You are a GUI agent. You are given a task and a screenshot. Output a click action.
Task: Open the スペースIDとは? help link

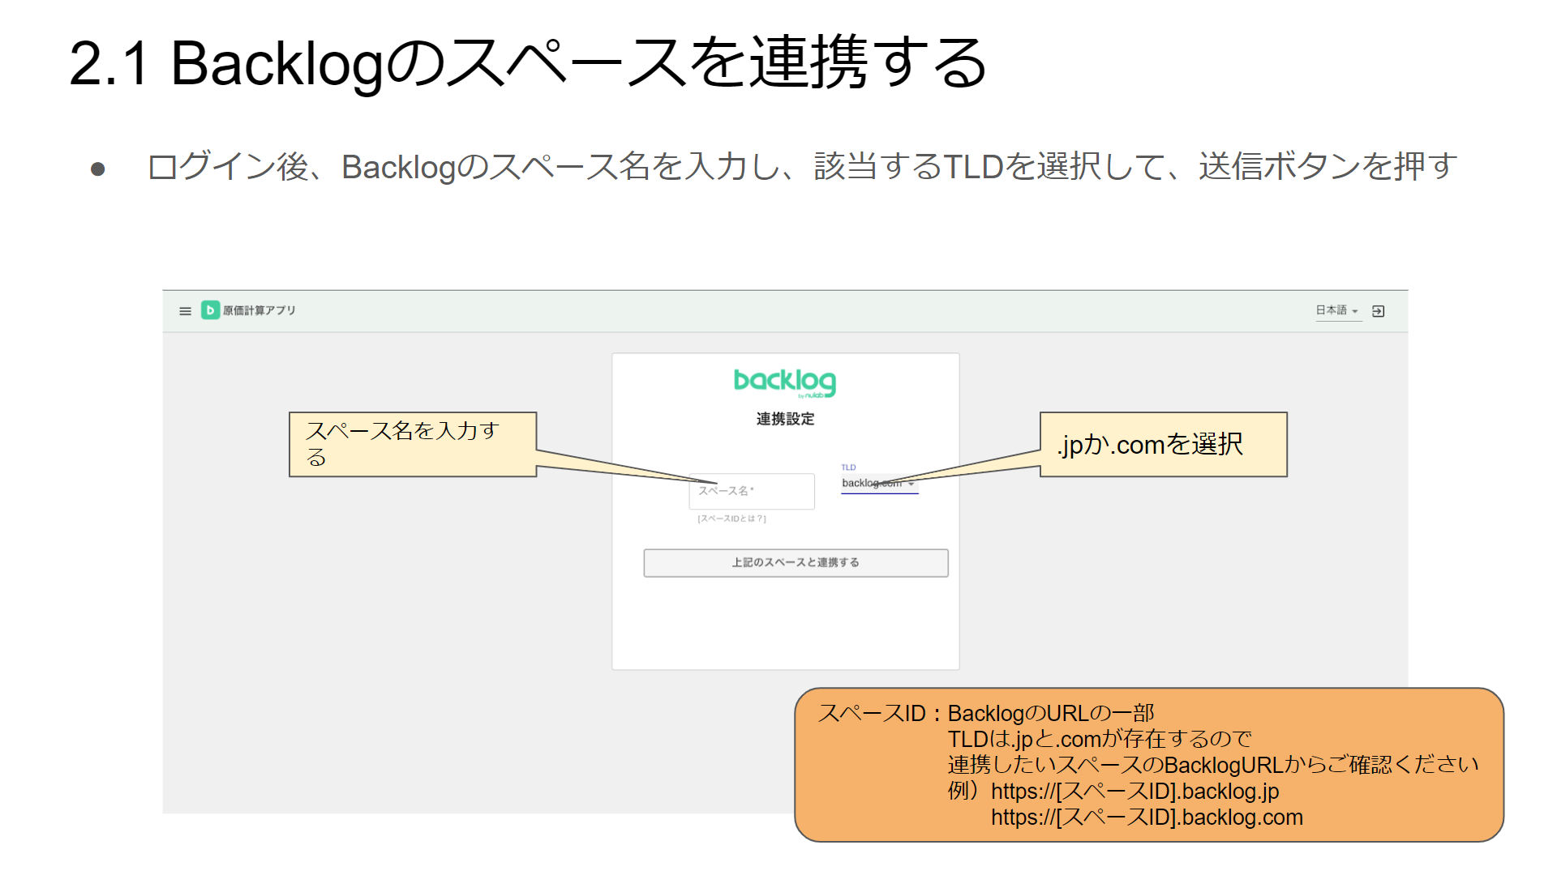pos(731,519)
